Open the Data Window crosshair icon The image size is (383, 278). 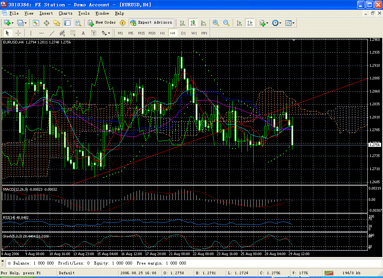pyautogui.click(x=46, y=23)
